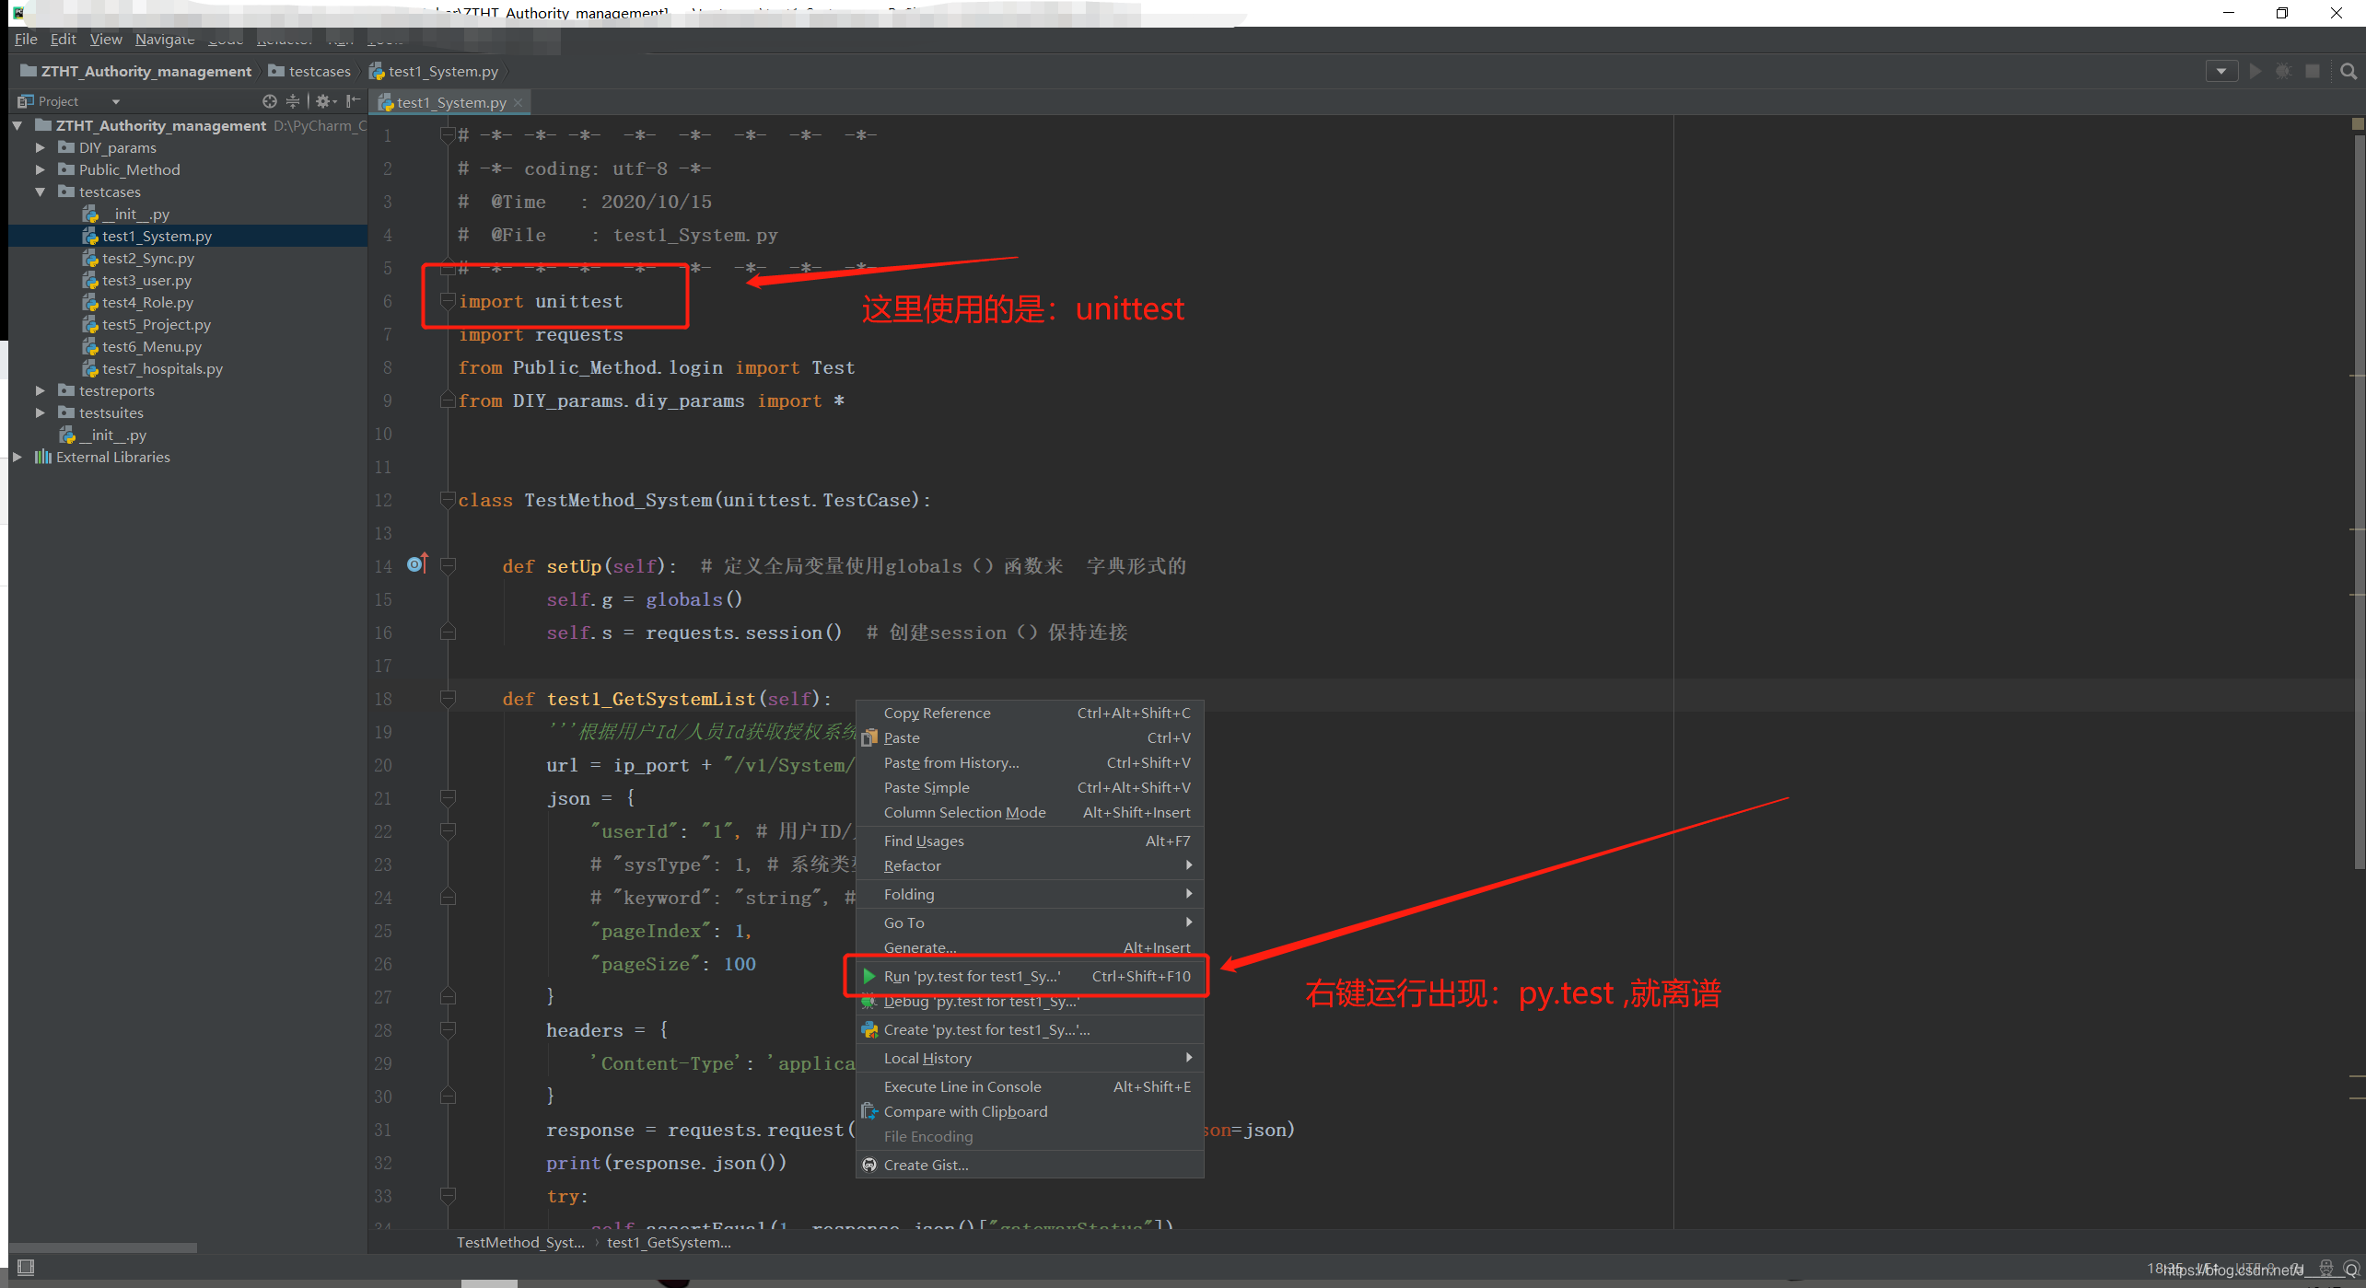Open the Folding submenu
This screenshot has width=2366, height=1288.
1030,894
